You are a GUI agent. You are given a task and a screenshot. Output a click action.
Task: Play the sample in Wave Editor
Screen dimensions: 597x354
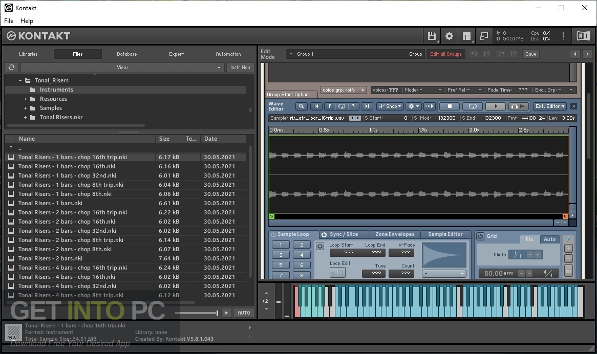click(495, 106)
